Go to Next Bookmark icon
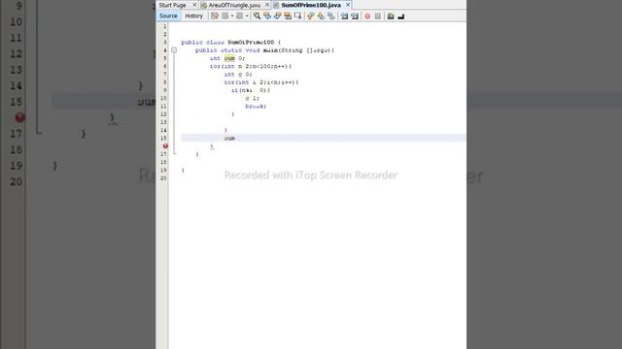 321,16
